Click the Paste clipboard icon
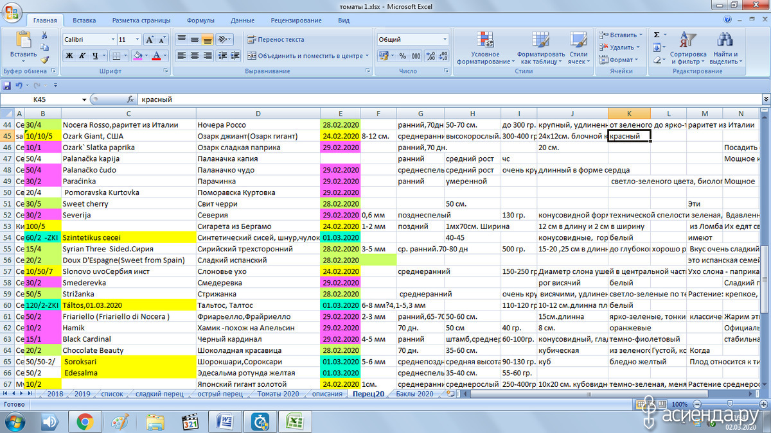The image size is (771, 433). [23, 40]
